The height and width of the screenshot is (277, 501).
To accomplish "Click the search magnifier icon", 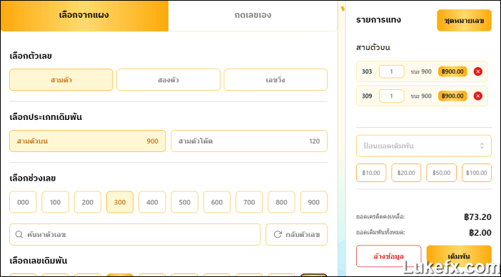I will pos(19,234).
